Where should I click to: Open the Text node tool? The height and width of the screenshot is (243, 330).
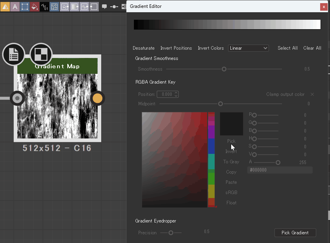[x=15, y=7]
